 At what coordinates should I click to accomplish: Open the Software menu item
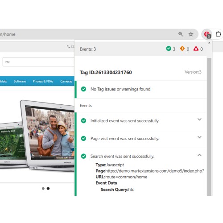click(x=20, y=81)
